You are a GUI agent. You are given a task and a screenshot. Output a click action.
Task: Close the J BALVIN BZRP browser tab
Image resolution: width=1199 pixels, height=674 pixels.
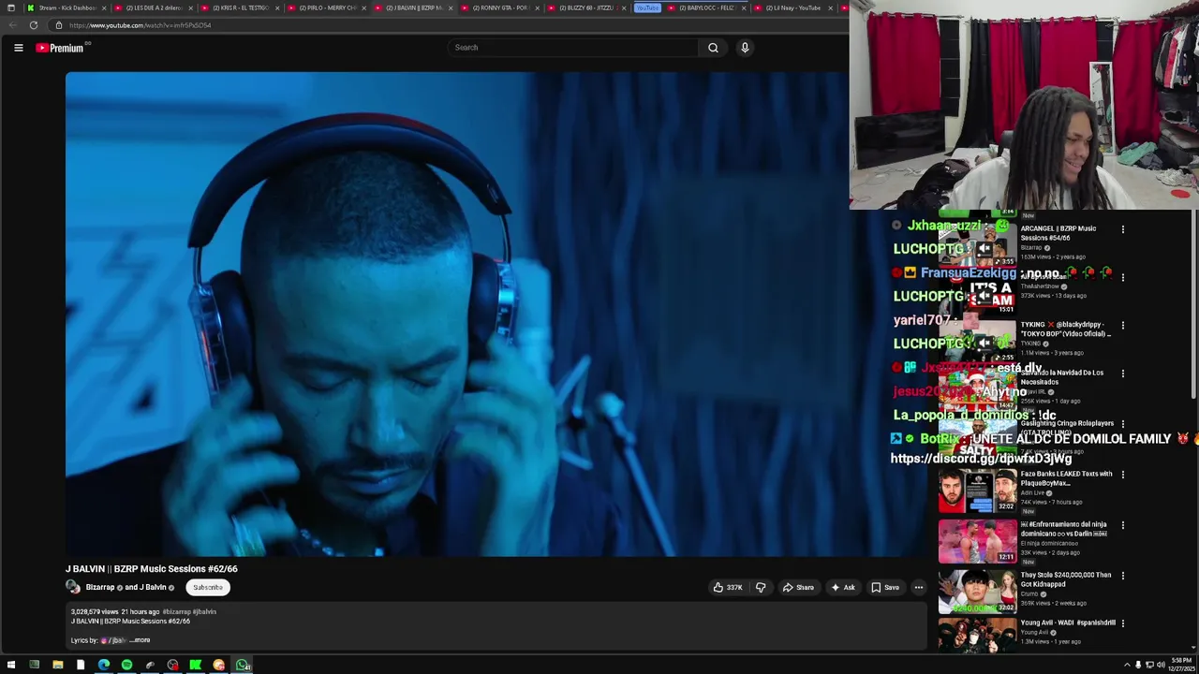click(x=451, y=7)
